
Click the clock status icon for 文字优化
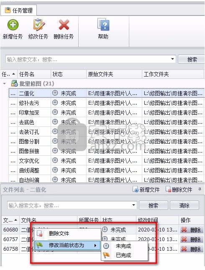[x=55, y=160]
